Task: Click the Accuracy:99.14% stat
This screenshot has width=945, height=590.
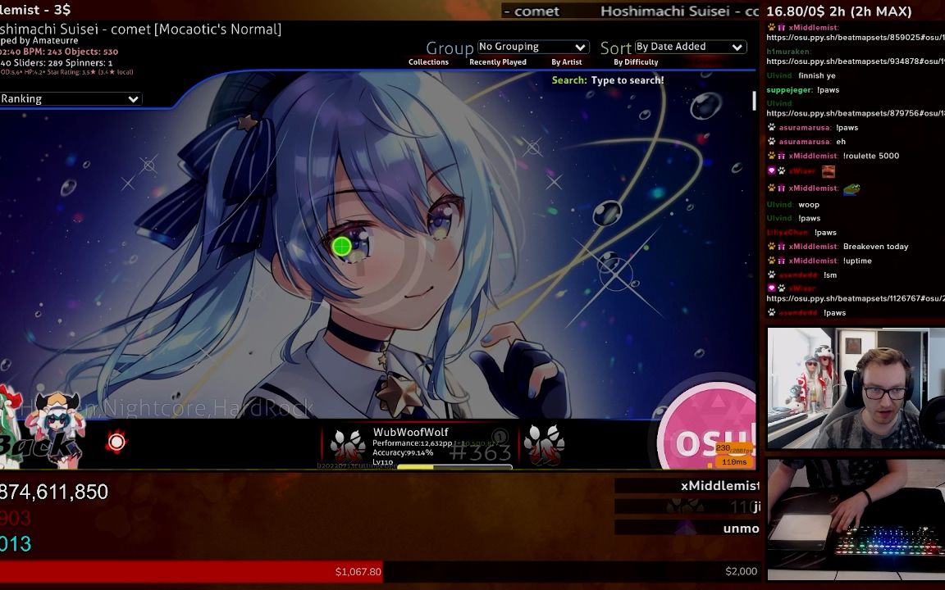Action: [403, 452]
